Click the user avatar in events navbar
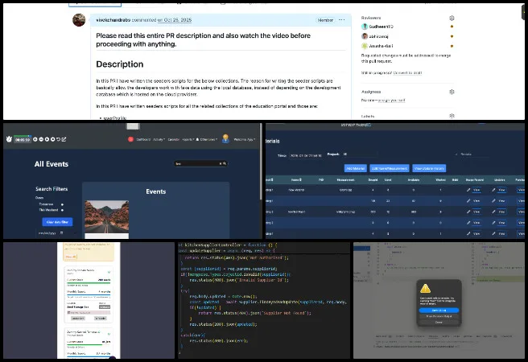Screen dimensions: 528x362 click(x=225, y=138)
